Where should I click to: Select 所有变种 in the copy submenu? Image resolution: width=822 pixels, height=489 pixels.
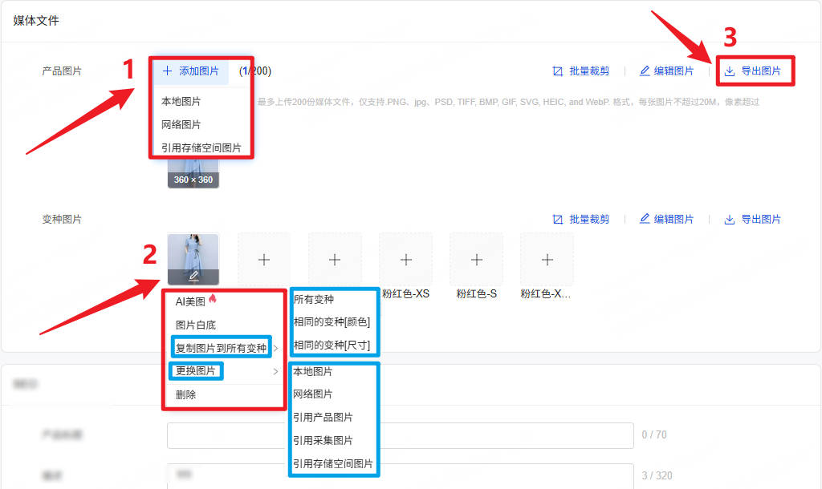(x=314, y=299)
